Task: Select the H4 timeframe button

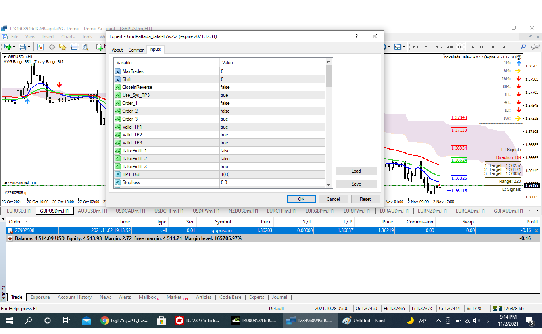Action: tap(471, 47)
